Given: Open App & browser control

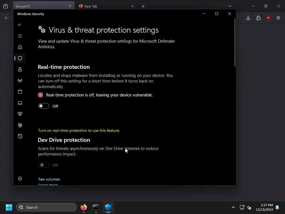Looking at the screenshot, I should (20, 92).
